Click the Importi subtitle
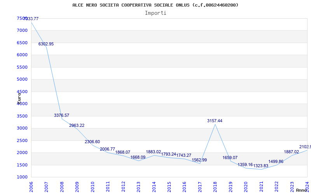Viewport: 311px width, 194px height. (155, 13)
